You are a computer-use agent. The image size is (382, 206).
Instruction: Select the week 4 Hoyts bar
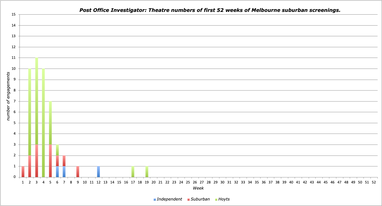43,123
